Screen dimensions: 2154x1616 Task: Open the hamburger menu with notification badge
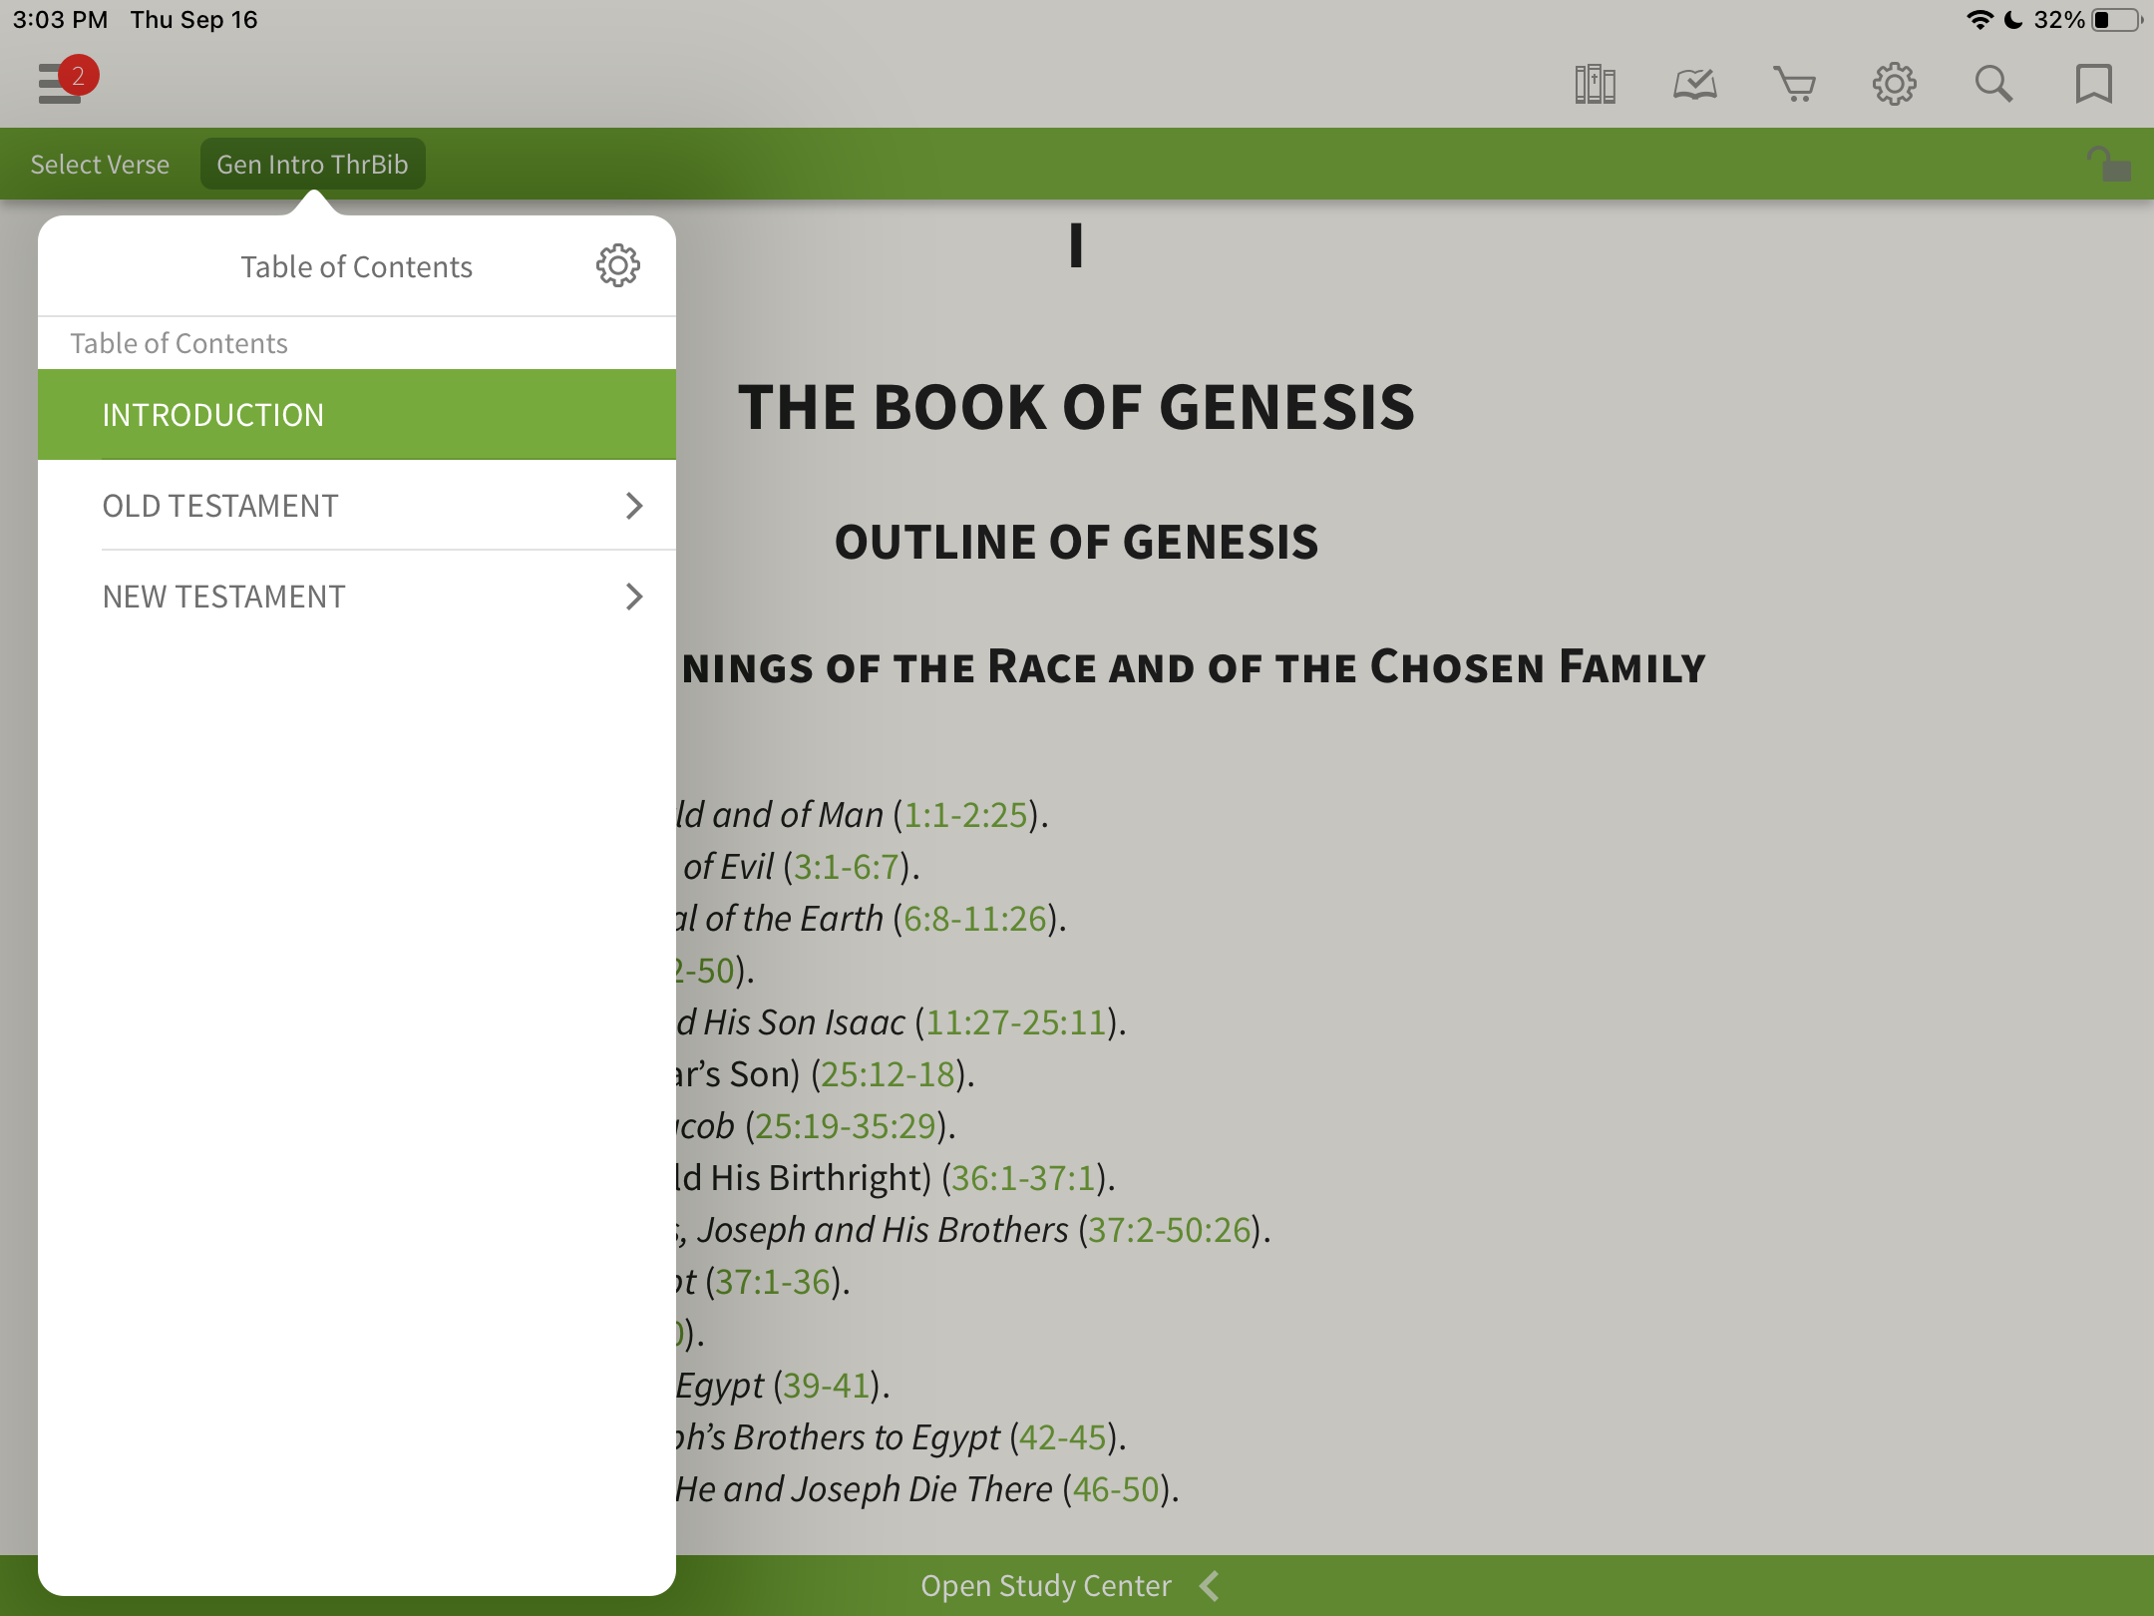pyautogui.click(x=62, y=84)
